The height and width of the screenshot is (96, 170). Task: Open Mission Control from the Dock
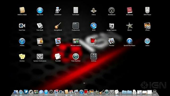(36, 92)
